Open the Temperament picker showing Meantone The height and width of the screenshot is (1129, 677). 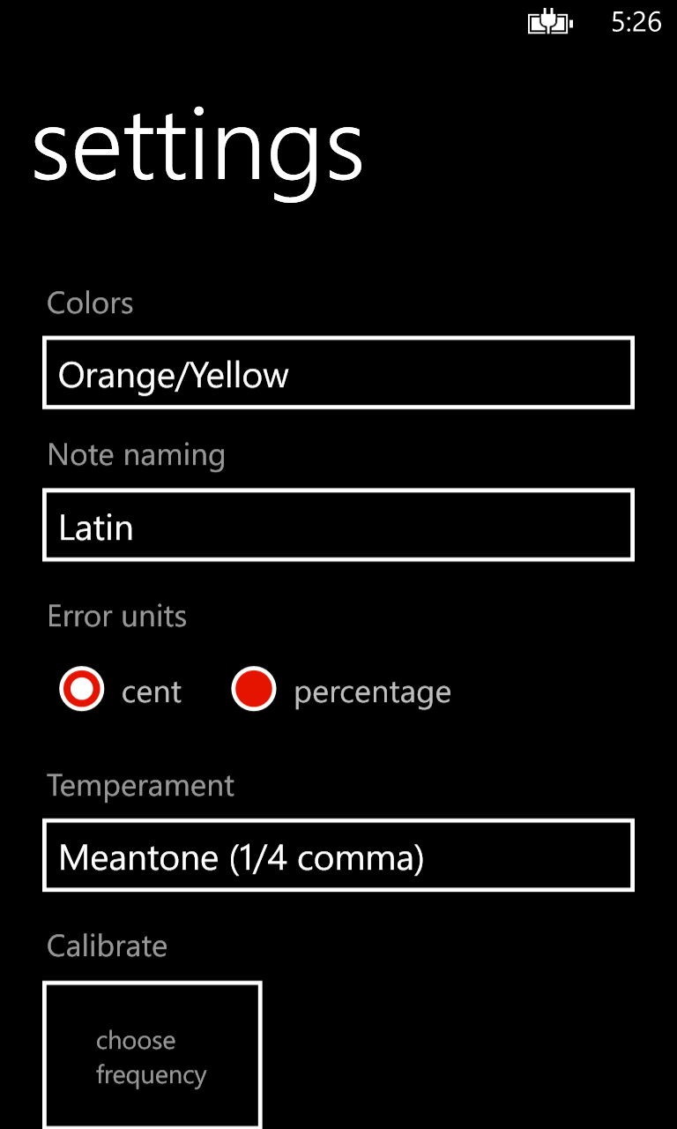(x=338, y=856)
